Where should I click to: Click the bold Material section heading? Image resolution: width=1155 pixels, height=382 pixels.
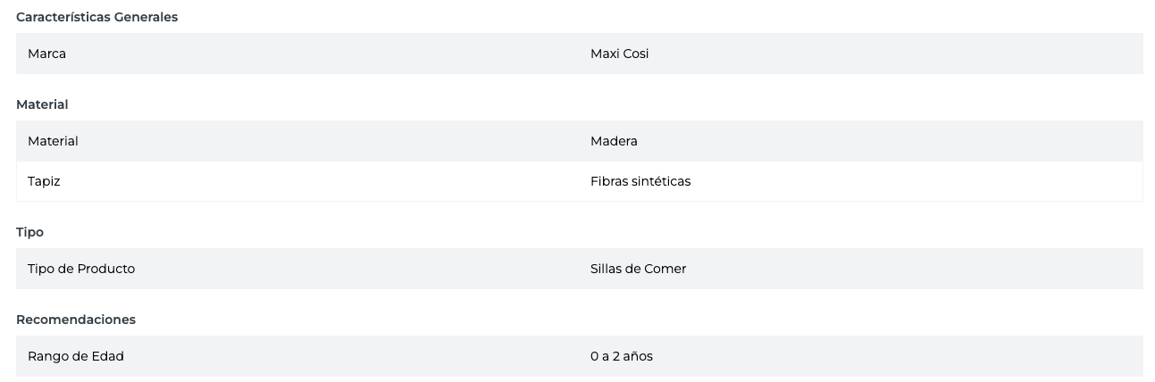pos(42,104)
